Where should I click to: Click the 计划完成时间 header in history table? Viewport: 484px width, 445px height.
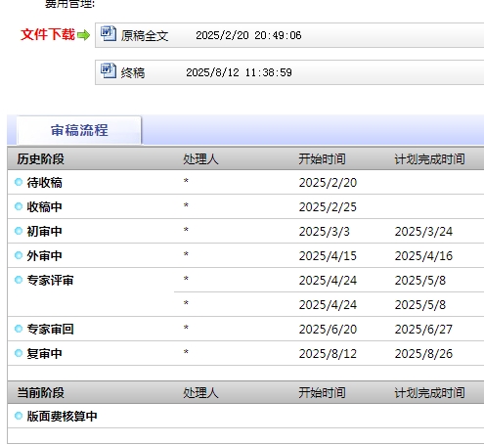pyautogui.click(x=429, y=159)
